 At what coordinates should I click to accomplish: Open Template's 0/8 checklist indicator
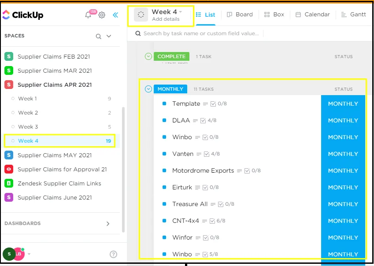point(219,103)
